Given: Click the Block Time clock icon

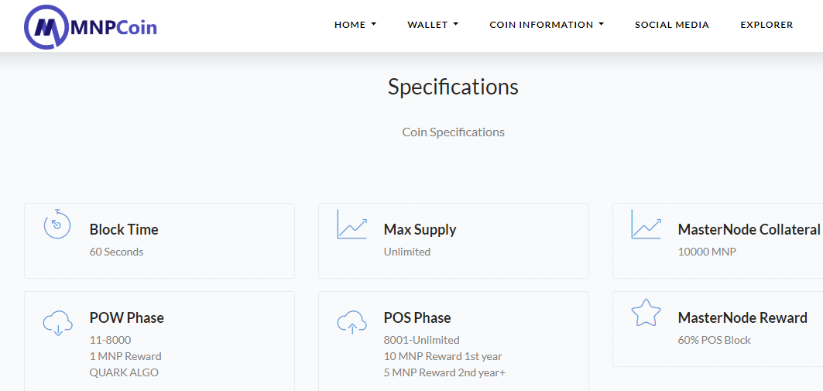Looking at the screenshot, I should coord(57,224).
